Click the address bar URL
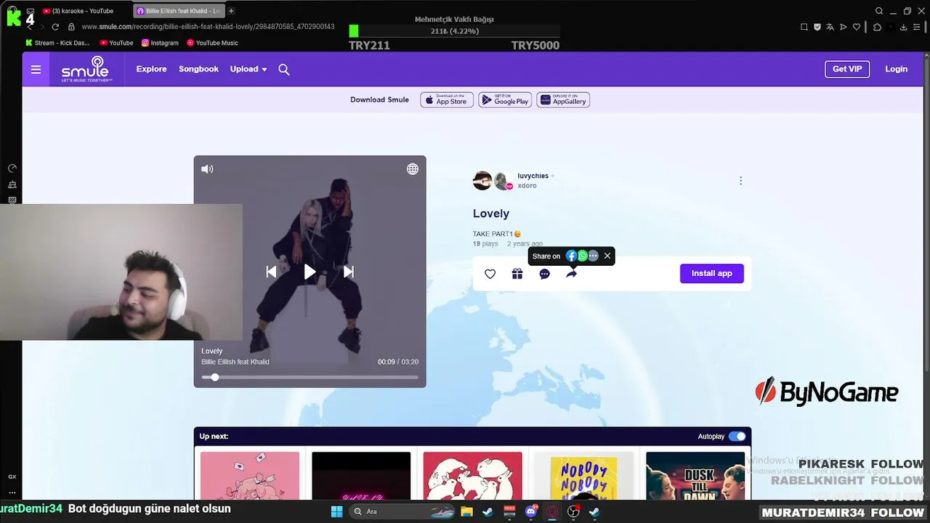The width and height of the screenshot is (930, 523). [208, 27]
